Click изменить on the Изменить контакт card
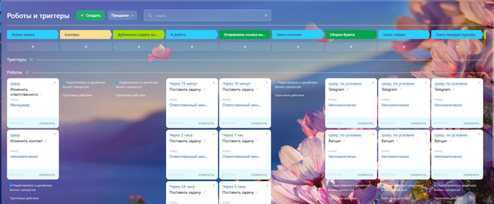 [x=47, y=175]
